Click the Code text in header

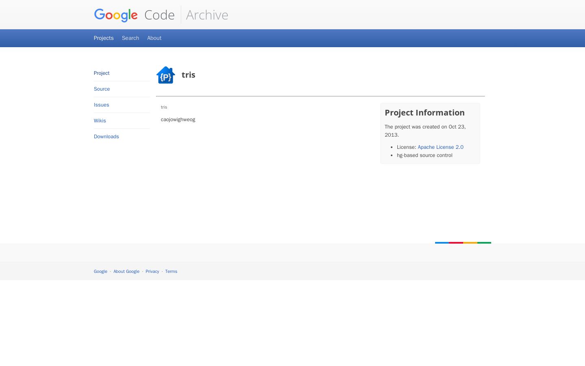click(160, 15)
